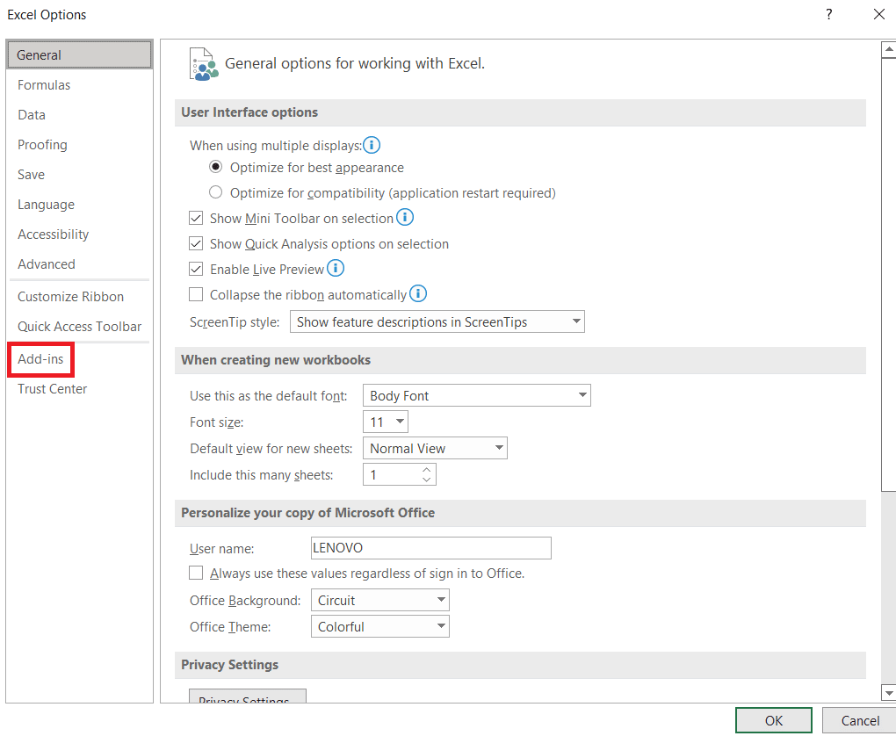Click the Cancel button
Viewport: 896px width, 736px height.
[x=860, y=721]
